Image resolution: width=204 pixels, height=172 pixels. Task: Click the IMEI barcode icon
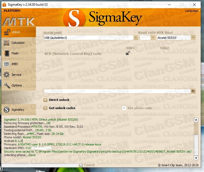(x=7, y=64)
